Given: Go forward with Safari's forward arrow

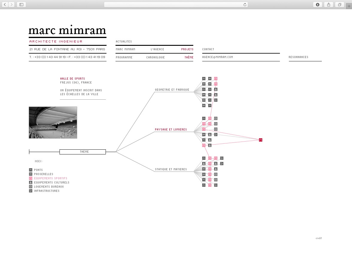Looking at the screenshot, I should [11, 4].
